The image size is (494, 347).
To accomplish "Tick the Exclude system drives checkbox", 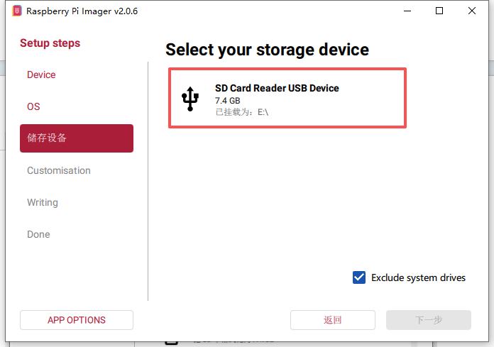I will (x=359, y=277).
